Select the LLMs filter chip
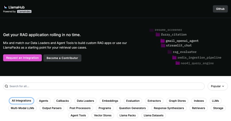Screen dimensions: 231x121 tap(215, 101)
